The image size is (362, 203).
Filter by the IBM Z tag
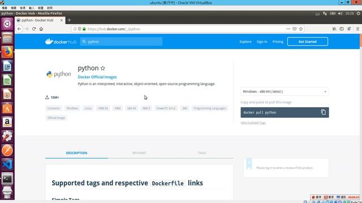146,108
